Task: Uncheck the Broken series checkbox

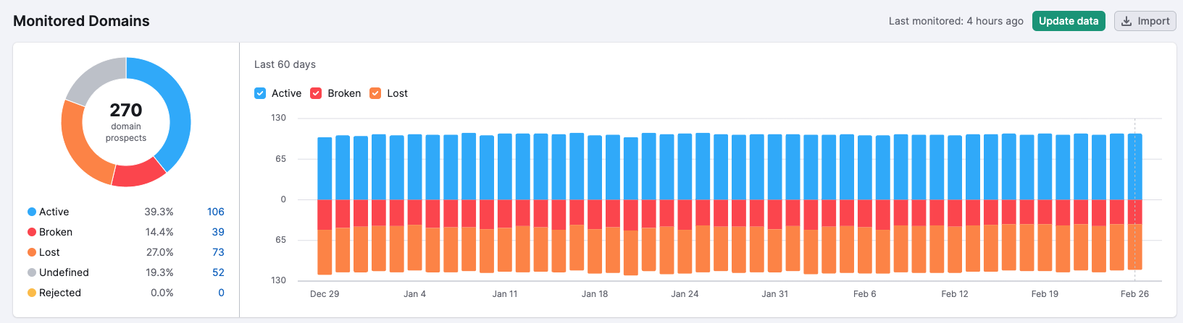Action: (x=316, y=93)
